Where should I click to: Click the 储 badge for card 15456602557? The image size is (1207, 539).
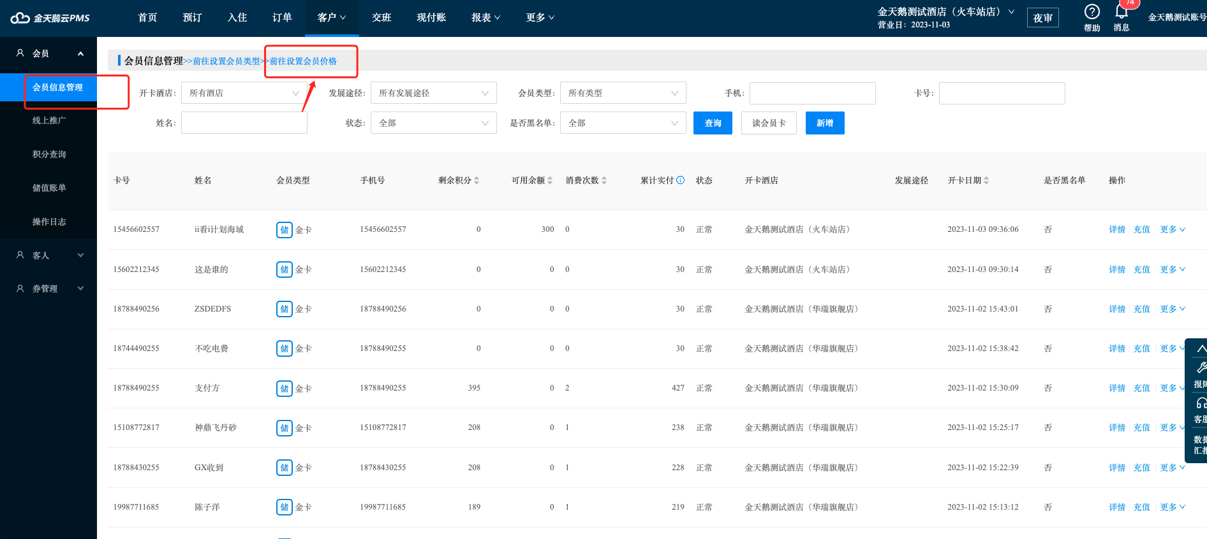coord(285,229)
